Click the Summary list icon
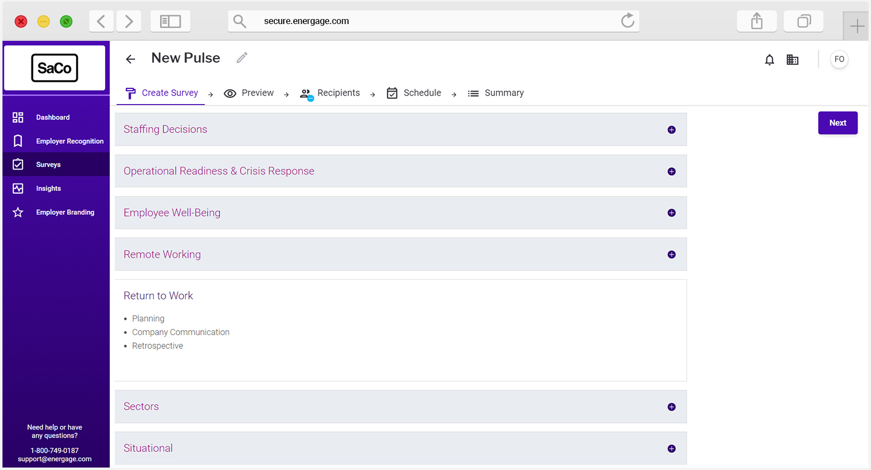Viewport: 871px width, 470px height. tap(473, 93)
